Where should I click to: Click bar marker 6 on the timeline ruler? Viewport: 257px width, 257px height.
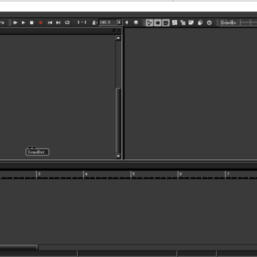click(181, 174)
